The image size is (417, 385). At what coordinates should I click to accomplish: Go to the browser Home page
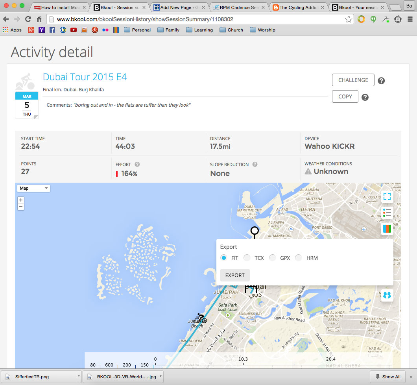click(39, 19)
